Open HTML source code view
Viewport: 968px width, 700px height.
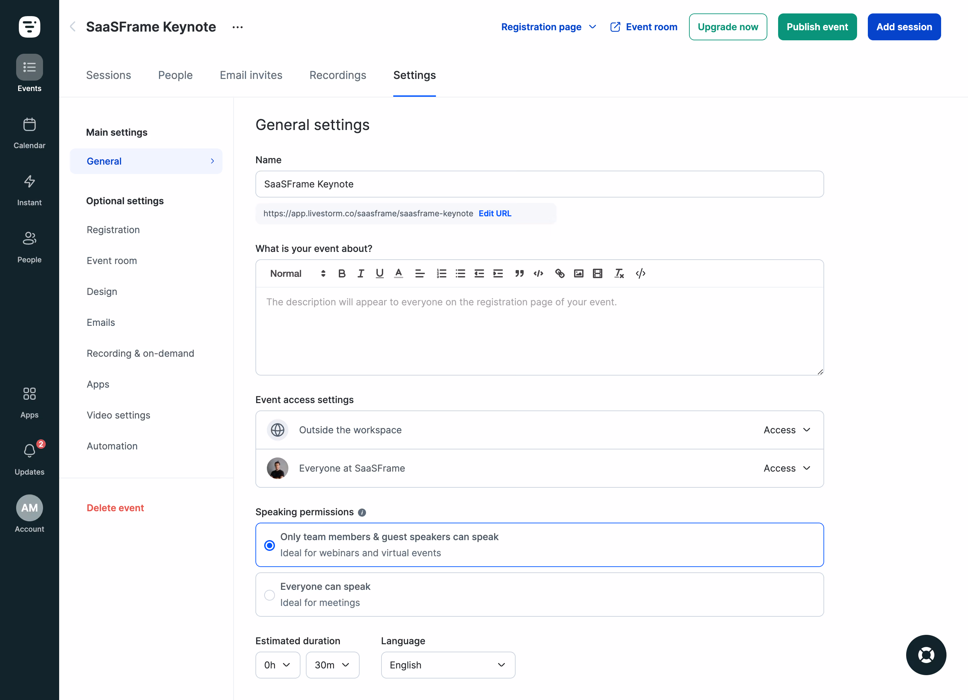click(640, 273)
